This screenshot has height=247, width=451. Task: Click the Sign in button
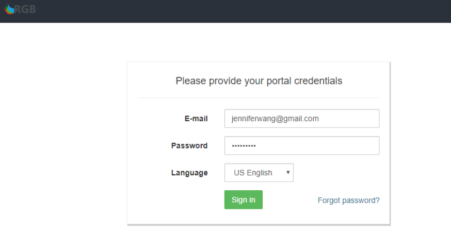[x=244, y=200]
